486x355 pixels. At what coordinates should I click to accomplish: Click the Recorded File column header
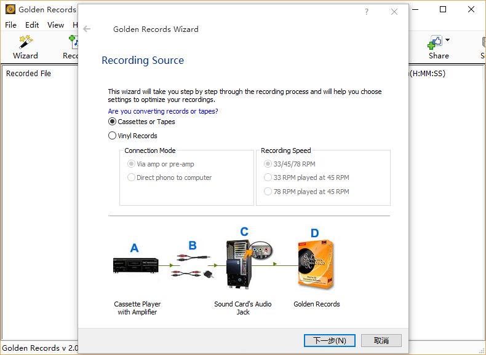[28, 73]
